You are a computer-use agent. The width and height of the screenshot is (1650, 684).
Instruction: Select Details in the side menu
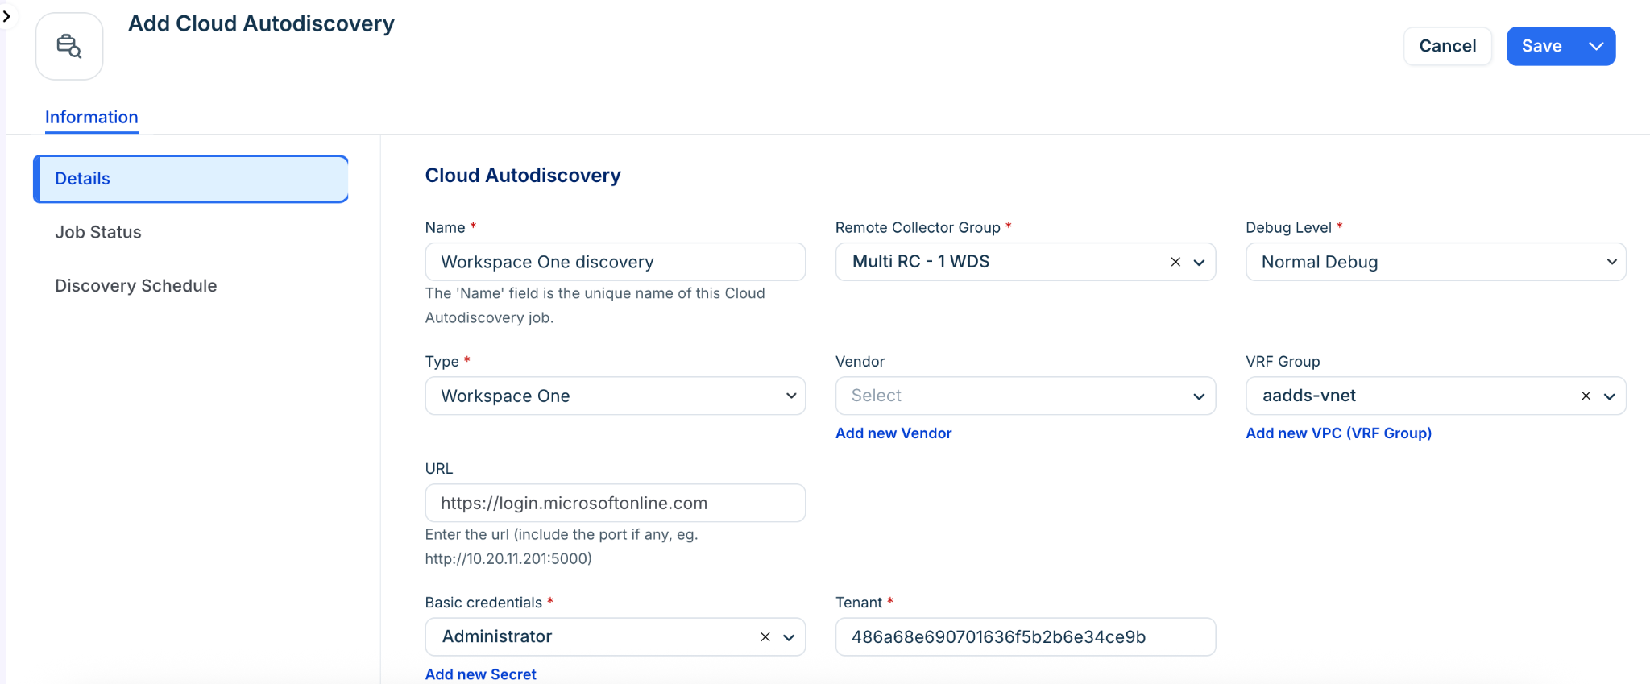[x=191, y=179]
